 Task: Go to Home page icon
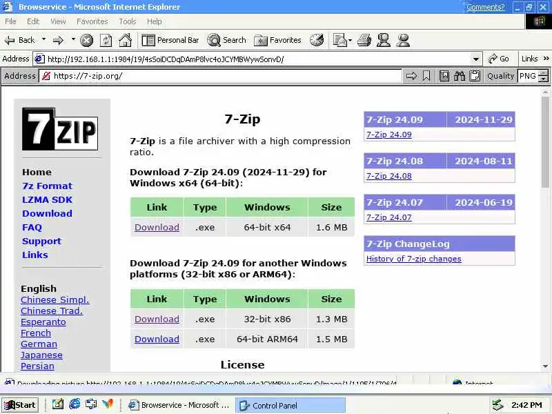tap(126, 40)
